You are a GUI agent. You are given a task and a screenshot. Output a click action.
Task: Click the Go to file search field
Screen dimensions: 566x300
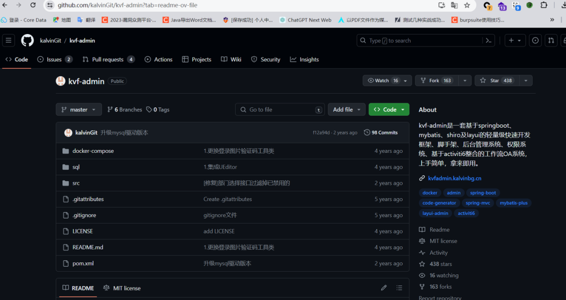280,109
